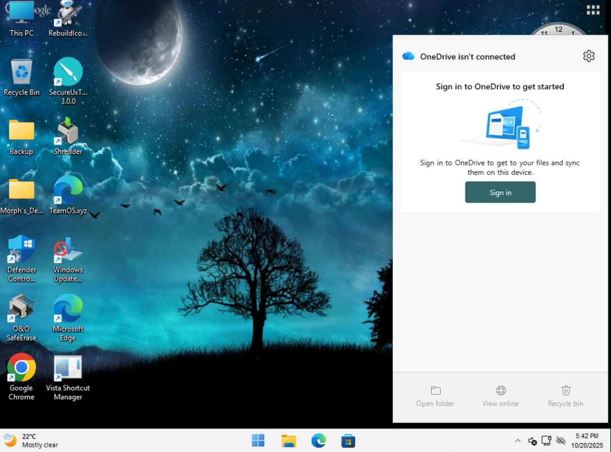Launch SecureUxT... 3.0.0 shortcut
The height and width of the screenshot is (452, 611).
click(68, 81)
